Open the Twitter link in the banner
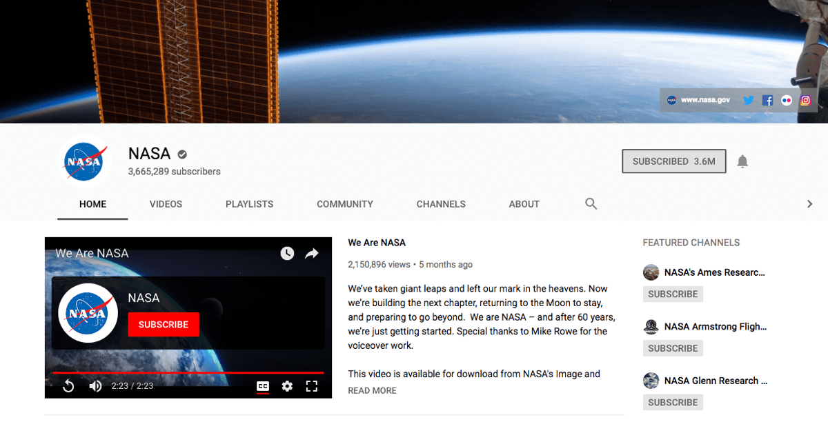This screenshot has width=828, height=422. coord(748,100)
